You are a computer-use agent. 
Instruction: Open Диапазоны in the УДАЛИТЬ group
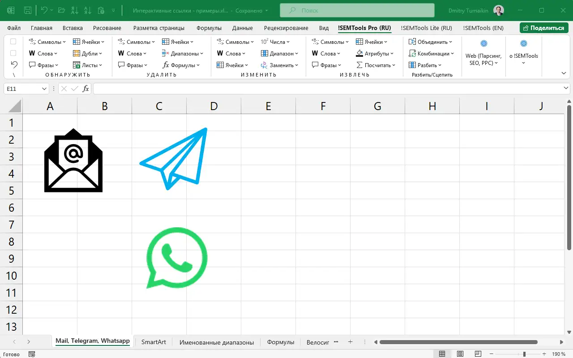(183, 53)
